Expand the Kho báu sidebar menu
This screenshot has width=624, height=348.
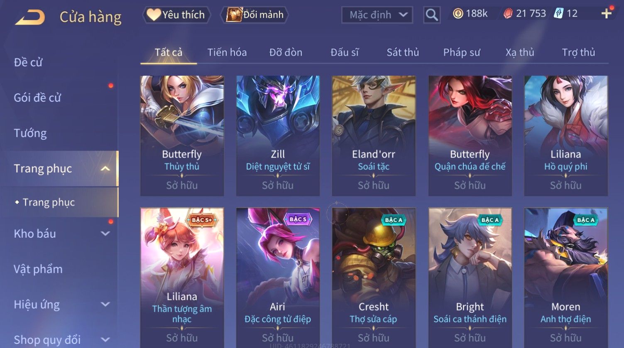point(105,234)
